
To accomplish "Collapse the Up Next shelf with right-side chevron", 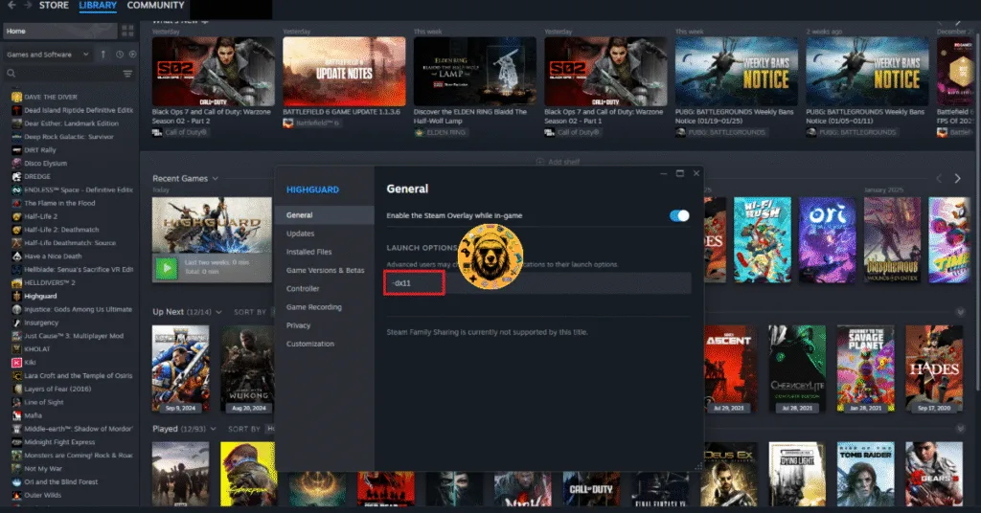I will (x=960, y=312).
